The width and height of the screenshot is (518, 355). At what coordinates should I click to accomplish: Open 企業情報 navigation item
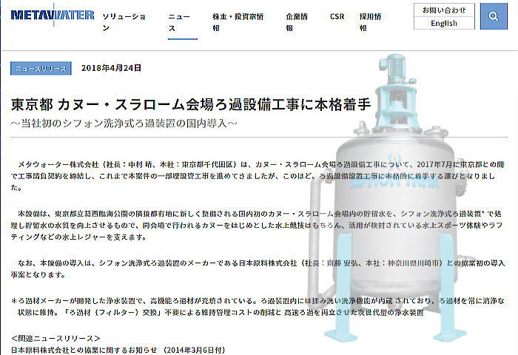(x=297, y=22)
